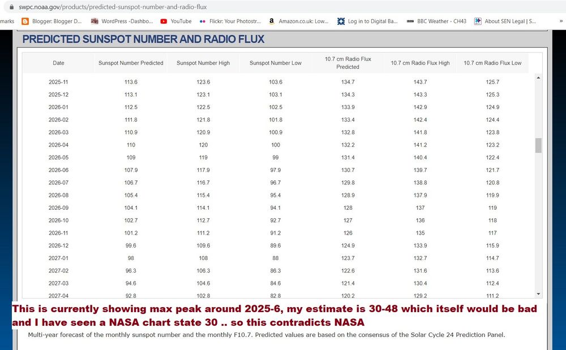This screenshot has height=350, width=566.
Task: Select the 2026-07 date cell
Action: point(58,183)
